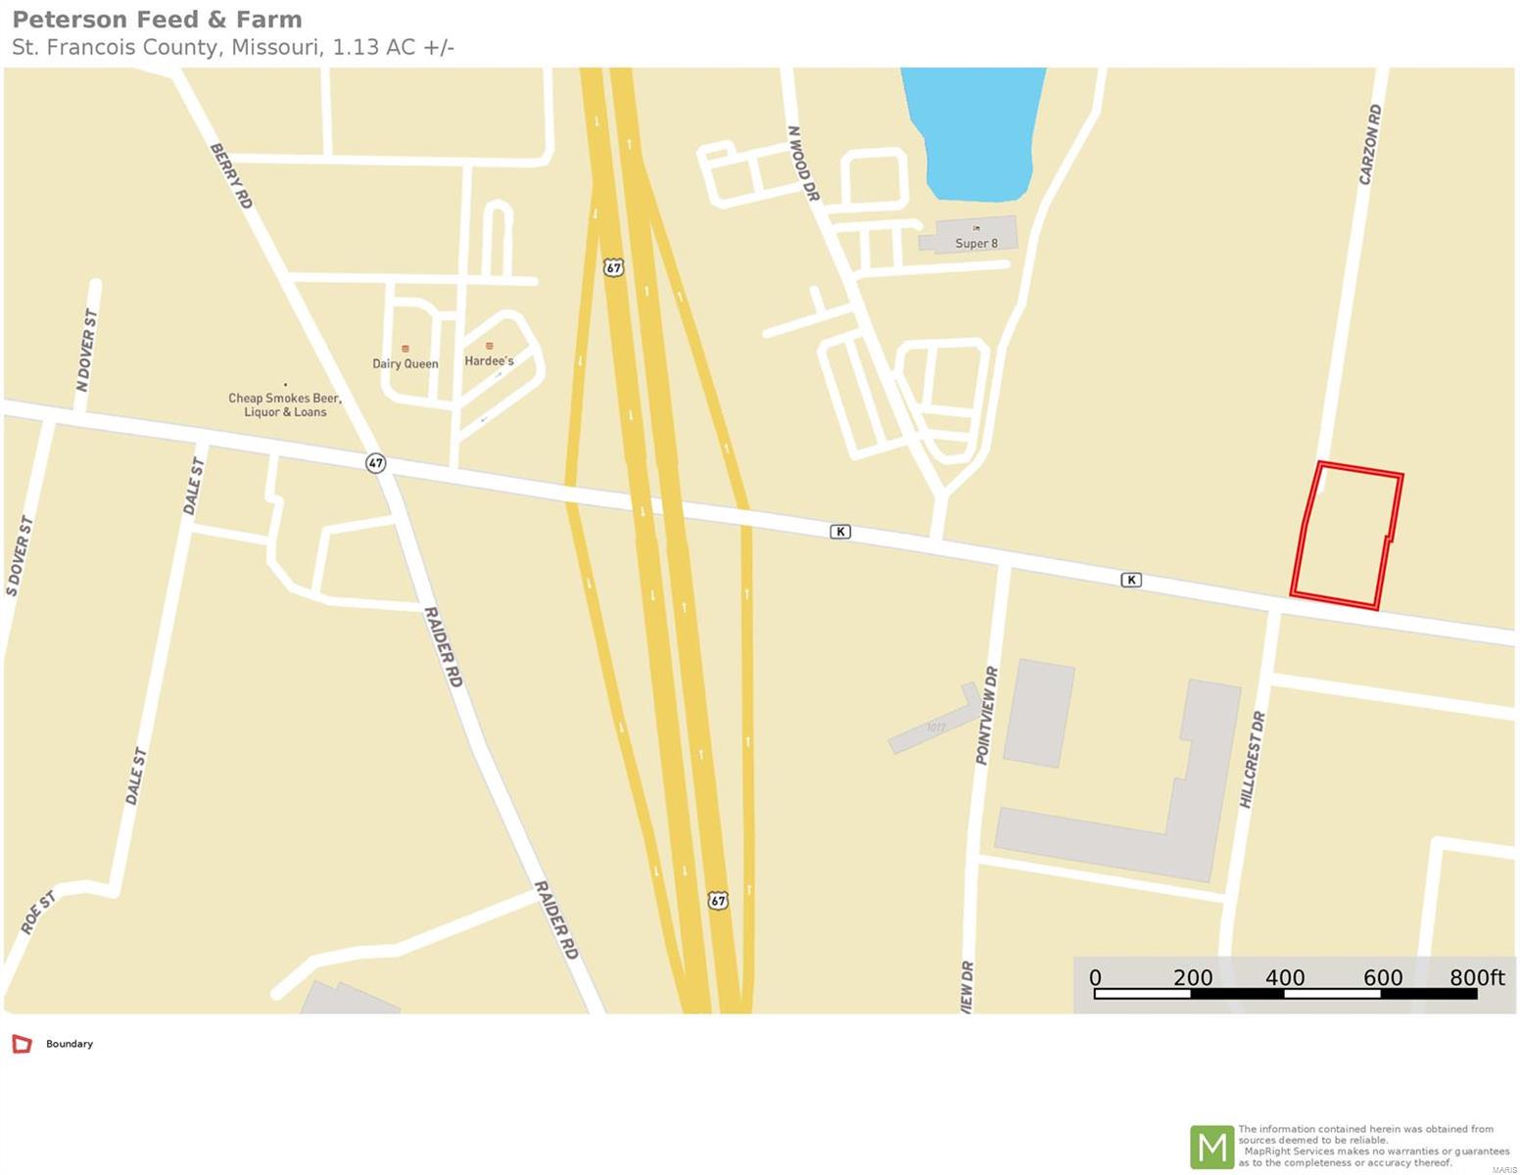Click the red Boundary legend icon

pyautogui.click(x=22, y=1044)
